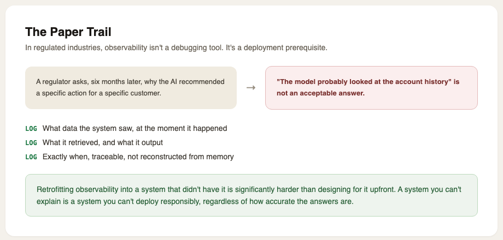Click the first LOG badge icon
The height and width of the screenshot is (240, 503).
click(x=31, y=129)
